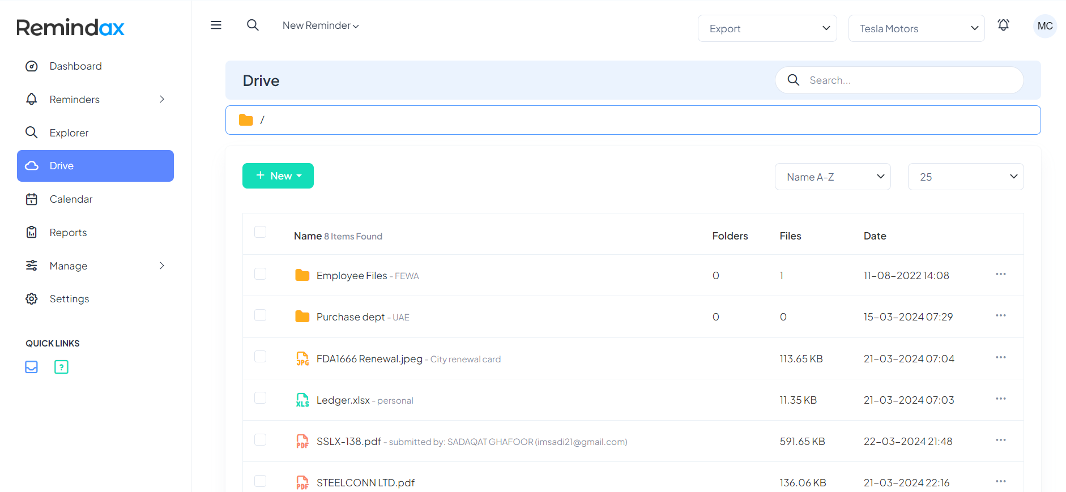The width and height of the screenshot is (1066, 492).
Task: Click the Date column header
Action: 875,236
